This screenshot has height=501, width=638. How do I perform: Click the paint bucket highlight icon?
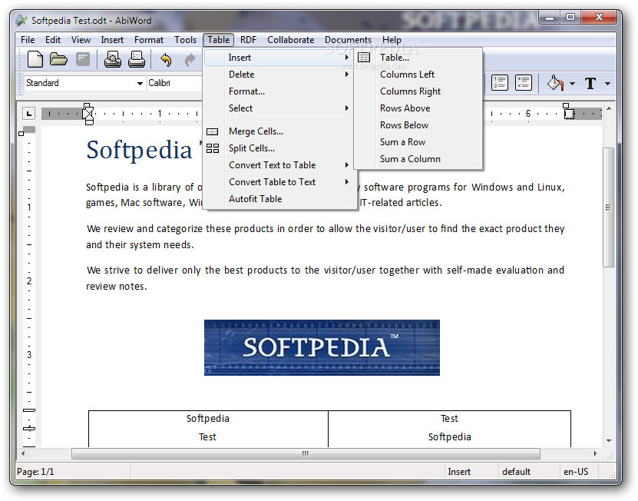coord(555,83)
